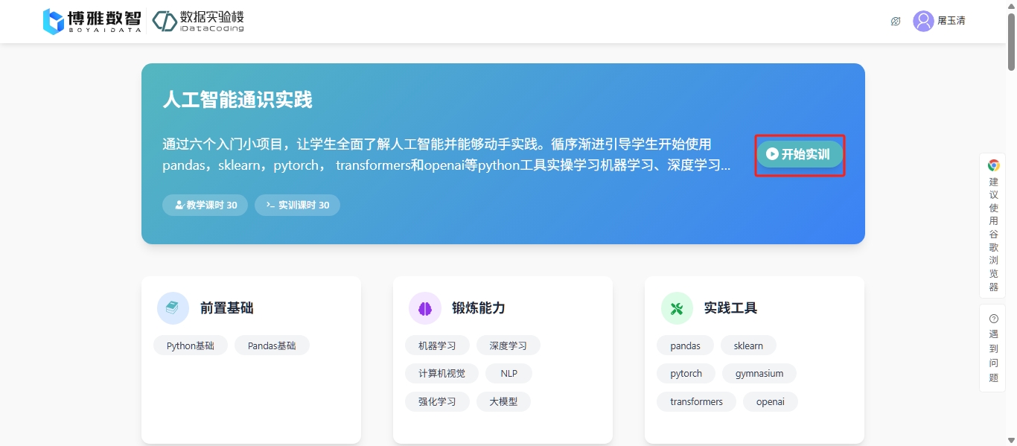Select the sklearn tool tag
Viewport: 1017px width, 446px height.
pyautogui.click(x=748, y=345)
